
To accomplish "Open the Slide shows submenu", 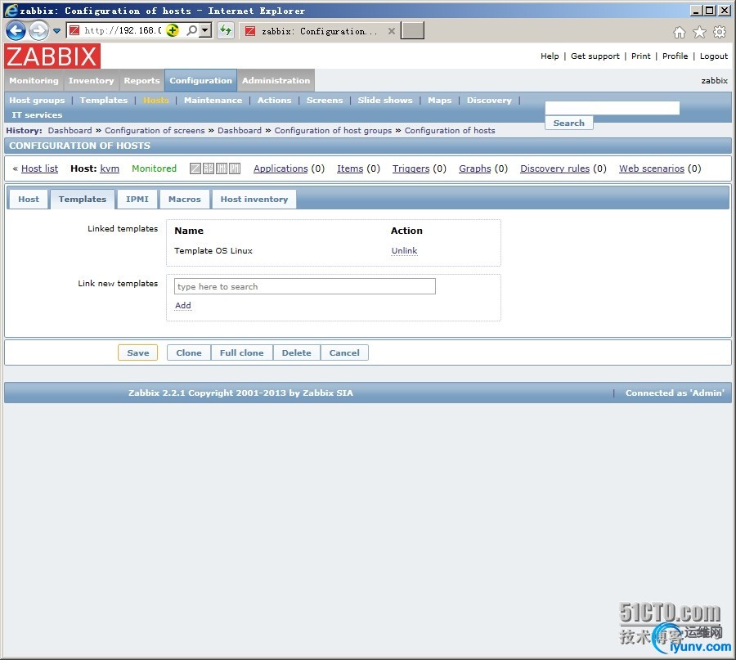I will [x=385, y=100].
